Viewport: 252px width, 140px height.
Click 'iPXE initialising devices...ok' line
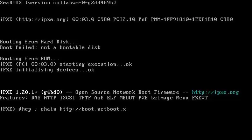tap(47, 70)
